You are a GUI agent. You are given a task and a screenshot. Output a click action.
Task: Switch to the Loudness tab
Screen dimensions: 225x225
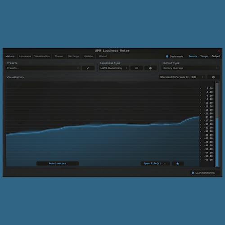pos(25,56)
